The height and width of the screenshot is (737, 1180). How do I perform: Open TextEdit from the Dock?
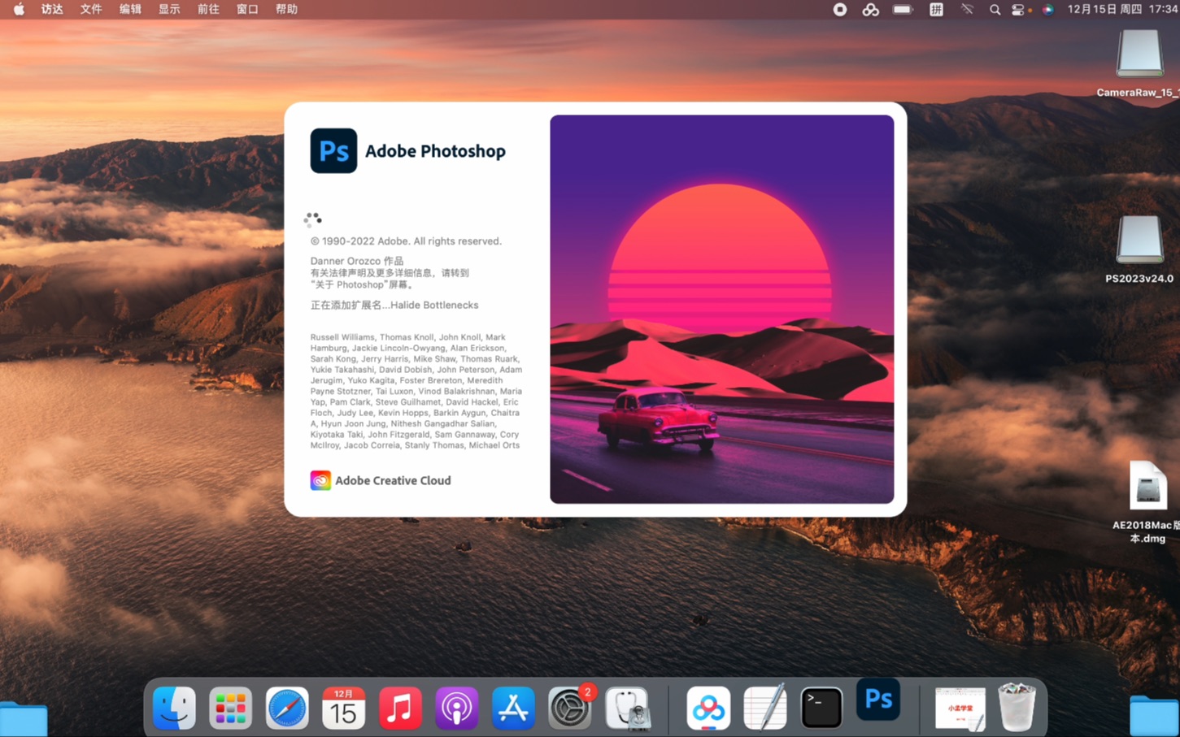(x=764, y=708)
